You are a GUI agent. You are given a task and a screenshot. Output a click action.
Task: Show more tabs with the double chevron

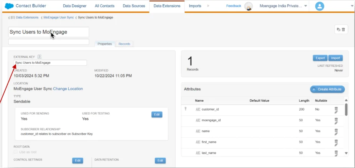[x=208, y=6]
